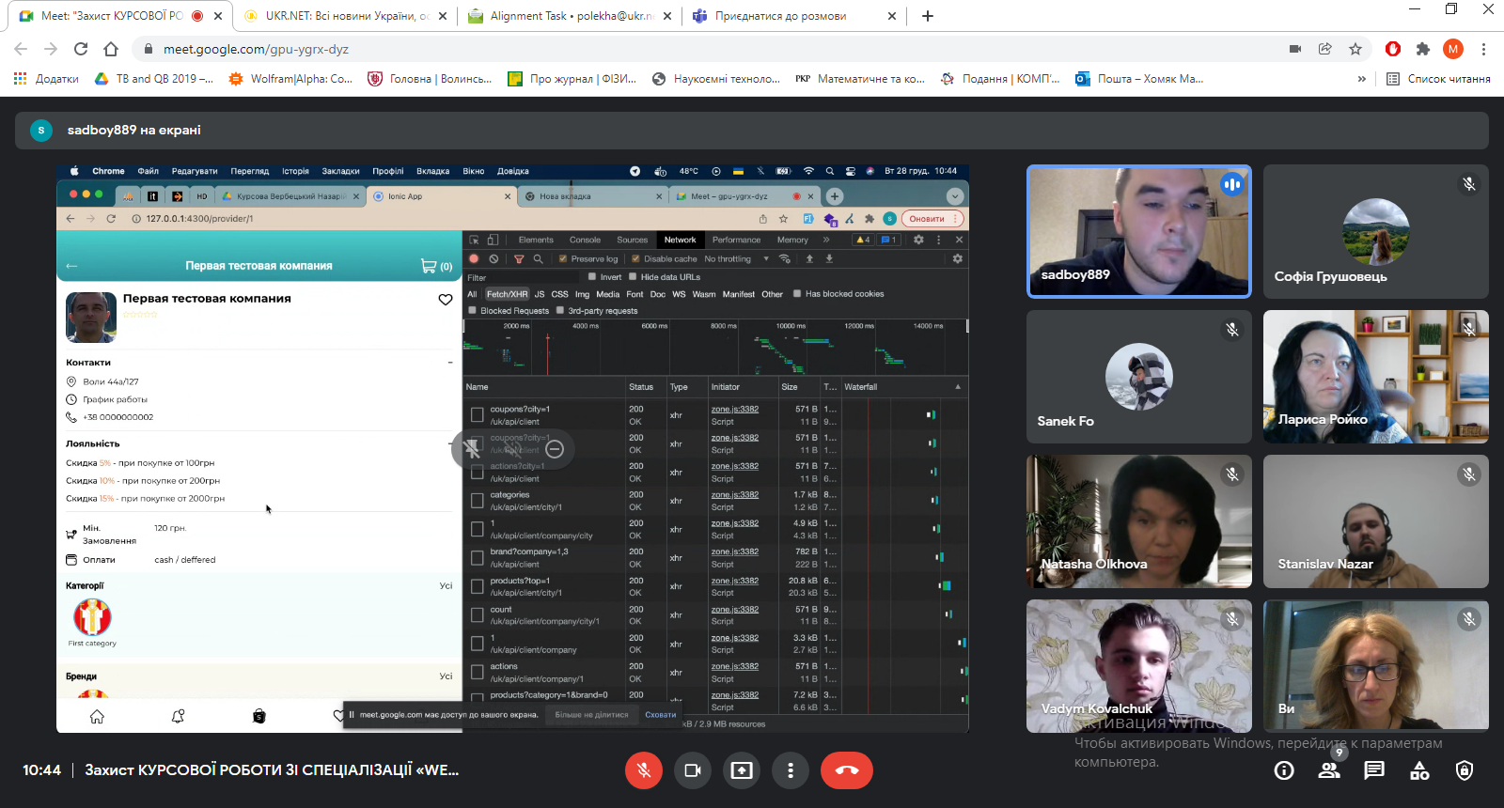The width and height of the screenshot is (1504, 808).
Task: Reload the Google Meet page
Action: pyautogui.click(x=81, y=49)
